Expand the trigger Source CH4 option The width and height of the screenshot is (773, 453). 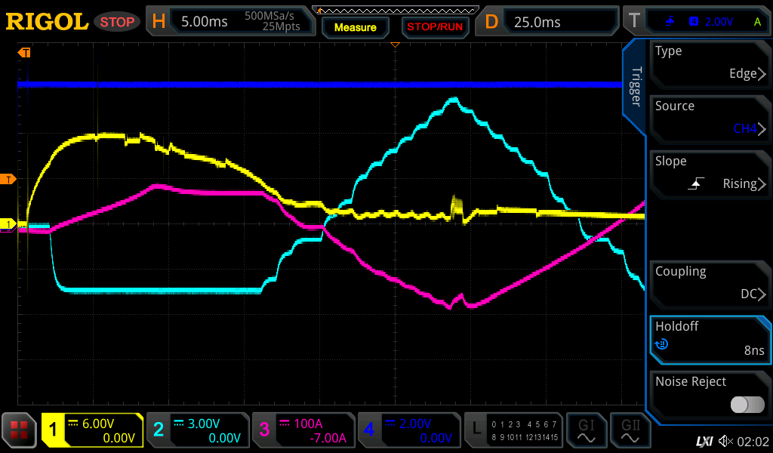pos(710,119)
